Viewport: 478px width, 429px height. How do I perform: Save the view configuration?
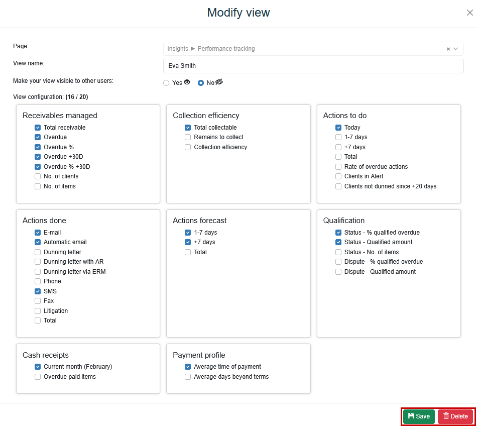419,416
